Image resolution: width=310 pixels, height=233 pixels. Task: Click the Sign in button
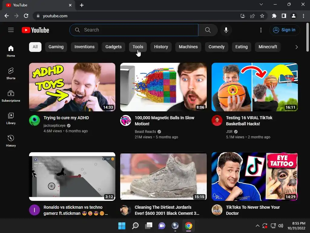click(285, 30)
